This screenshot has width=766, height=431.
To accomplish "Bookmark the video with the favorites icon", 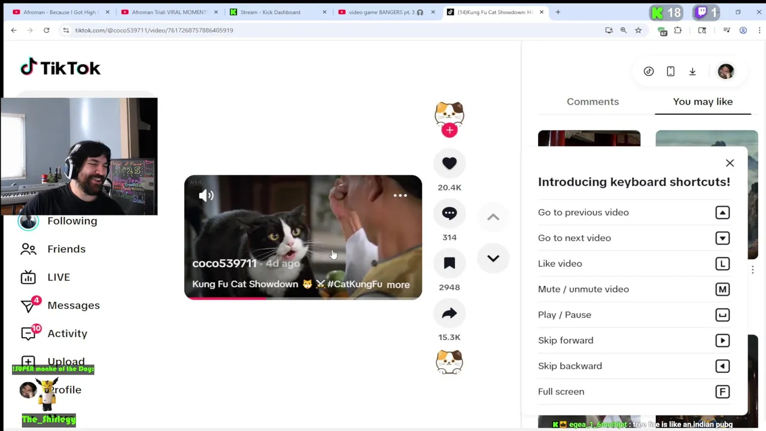I will point(449,263).
